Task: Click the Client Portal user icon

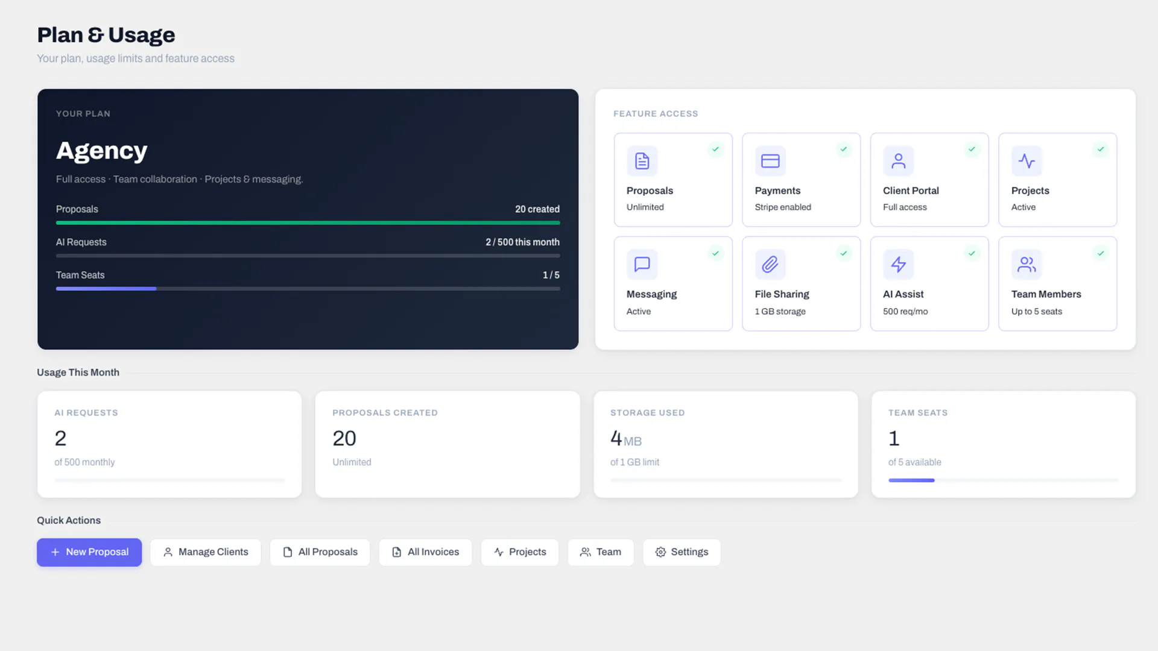Action: click(x=898, y=161)
